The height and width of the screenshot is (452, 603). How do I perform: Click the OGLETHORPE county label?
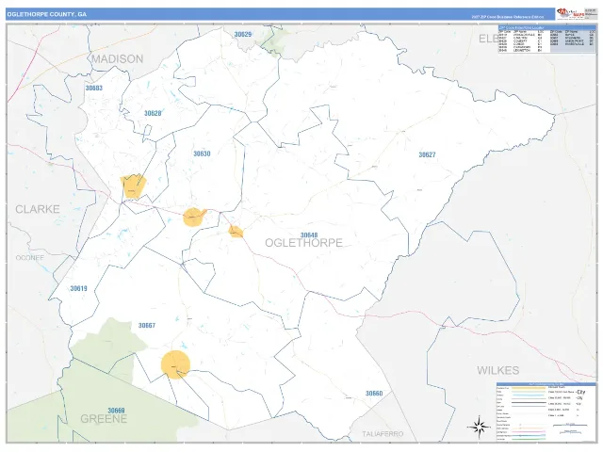click(303, 243)
